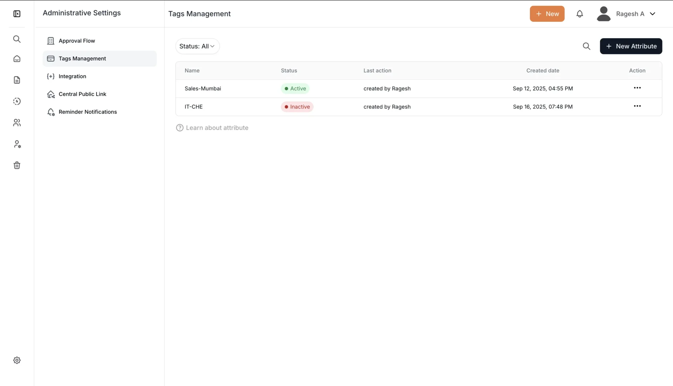The image size is (673, 386).
Task: Collapse the left sidebar panel
Action: tap(17, 14)
